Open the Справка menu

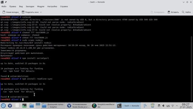(x=64, y=6)
